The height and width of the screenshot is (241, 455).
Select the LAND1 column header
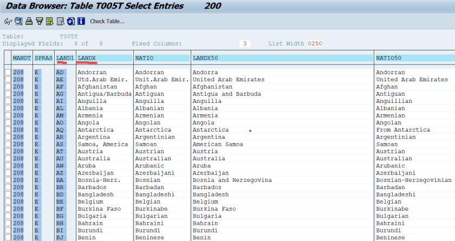(x=64, y=57)
